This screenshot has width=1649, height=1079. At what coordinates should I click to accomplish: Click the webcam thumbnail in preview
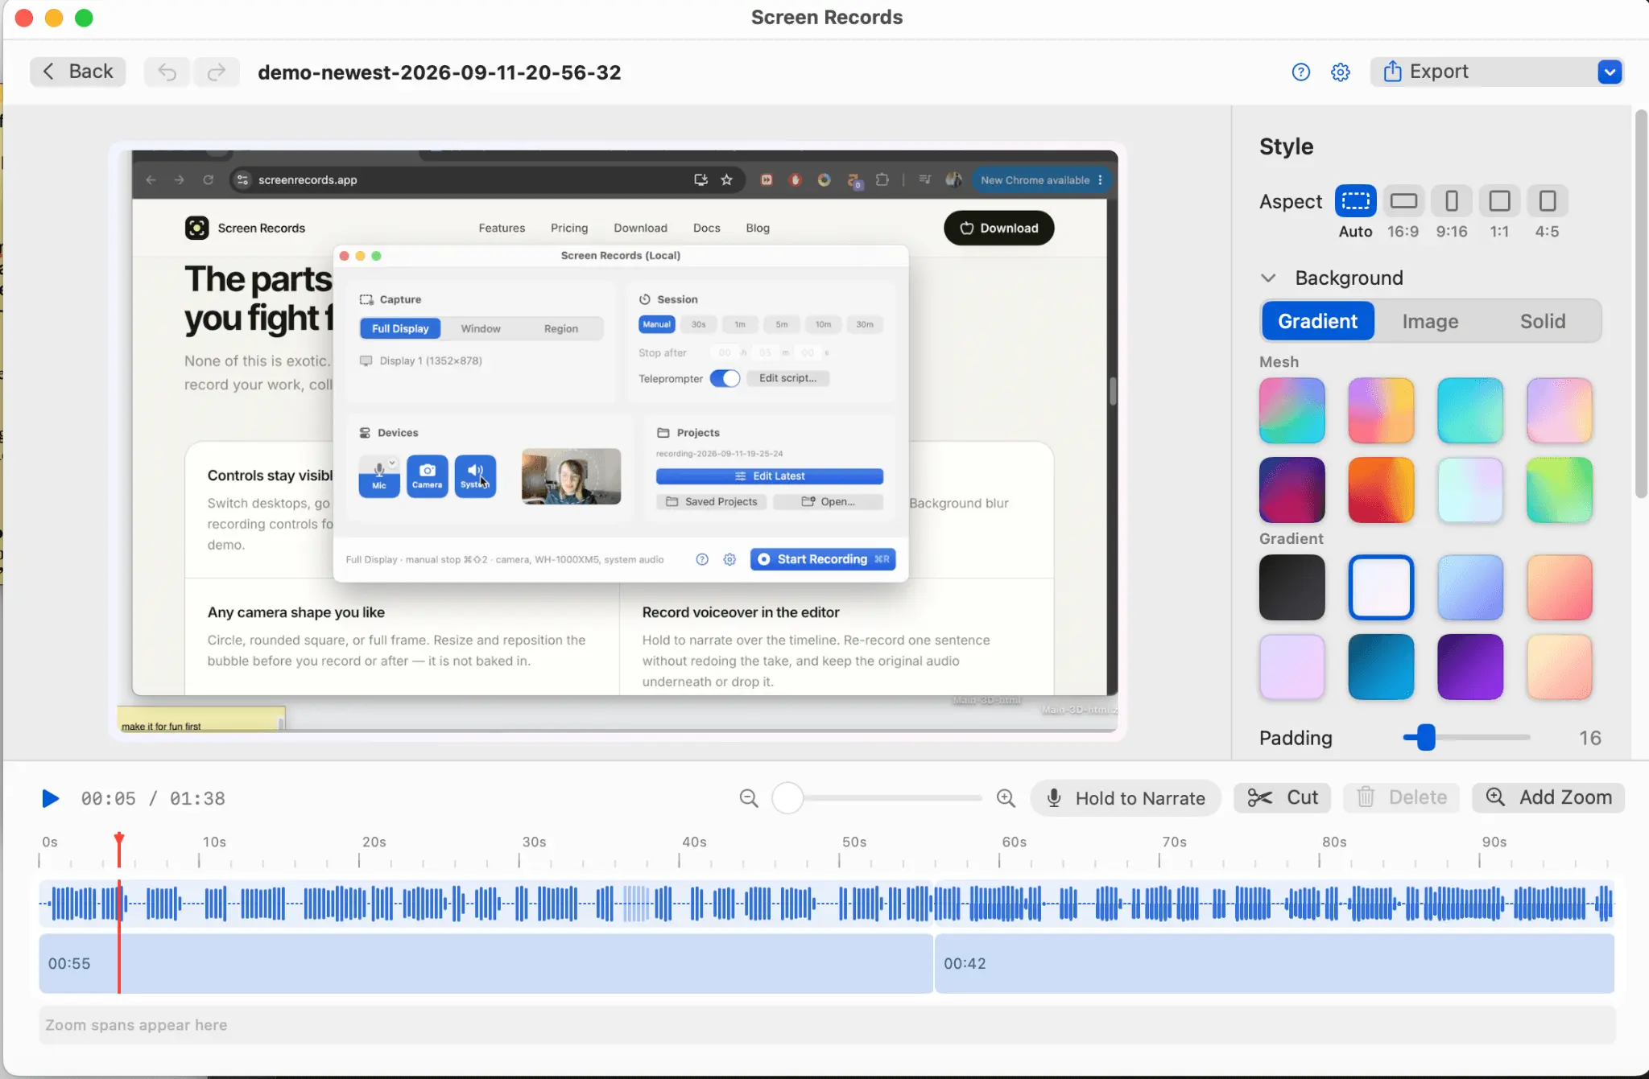pos(571,476)
